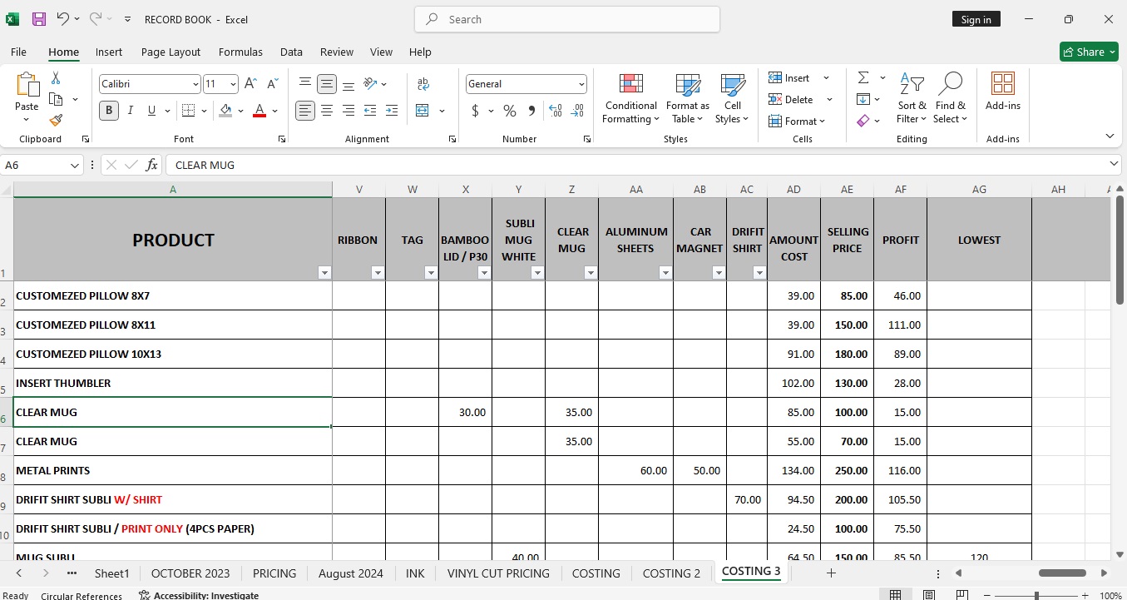Open Conditional Formatting menu
The height and width of the screenshot is (600, 1127).
(x=630, y=99)
